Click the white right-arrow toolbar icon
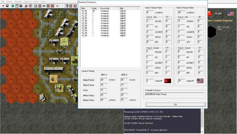The width and height of the screenshot is (237, 134). click(57, 6)
